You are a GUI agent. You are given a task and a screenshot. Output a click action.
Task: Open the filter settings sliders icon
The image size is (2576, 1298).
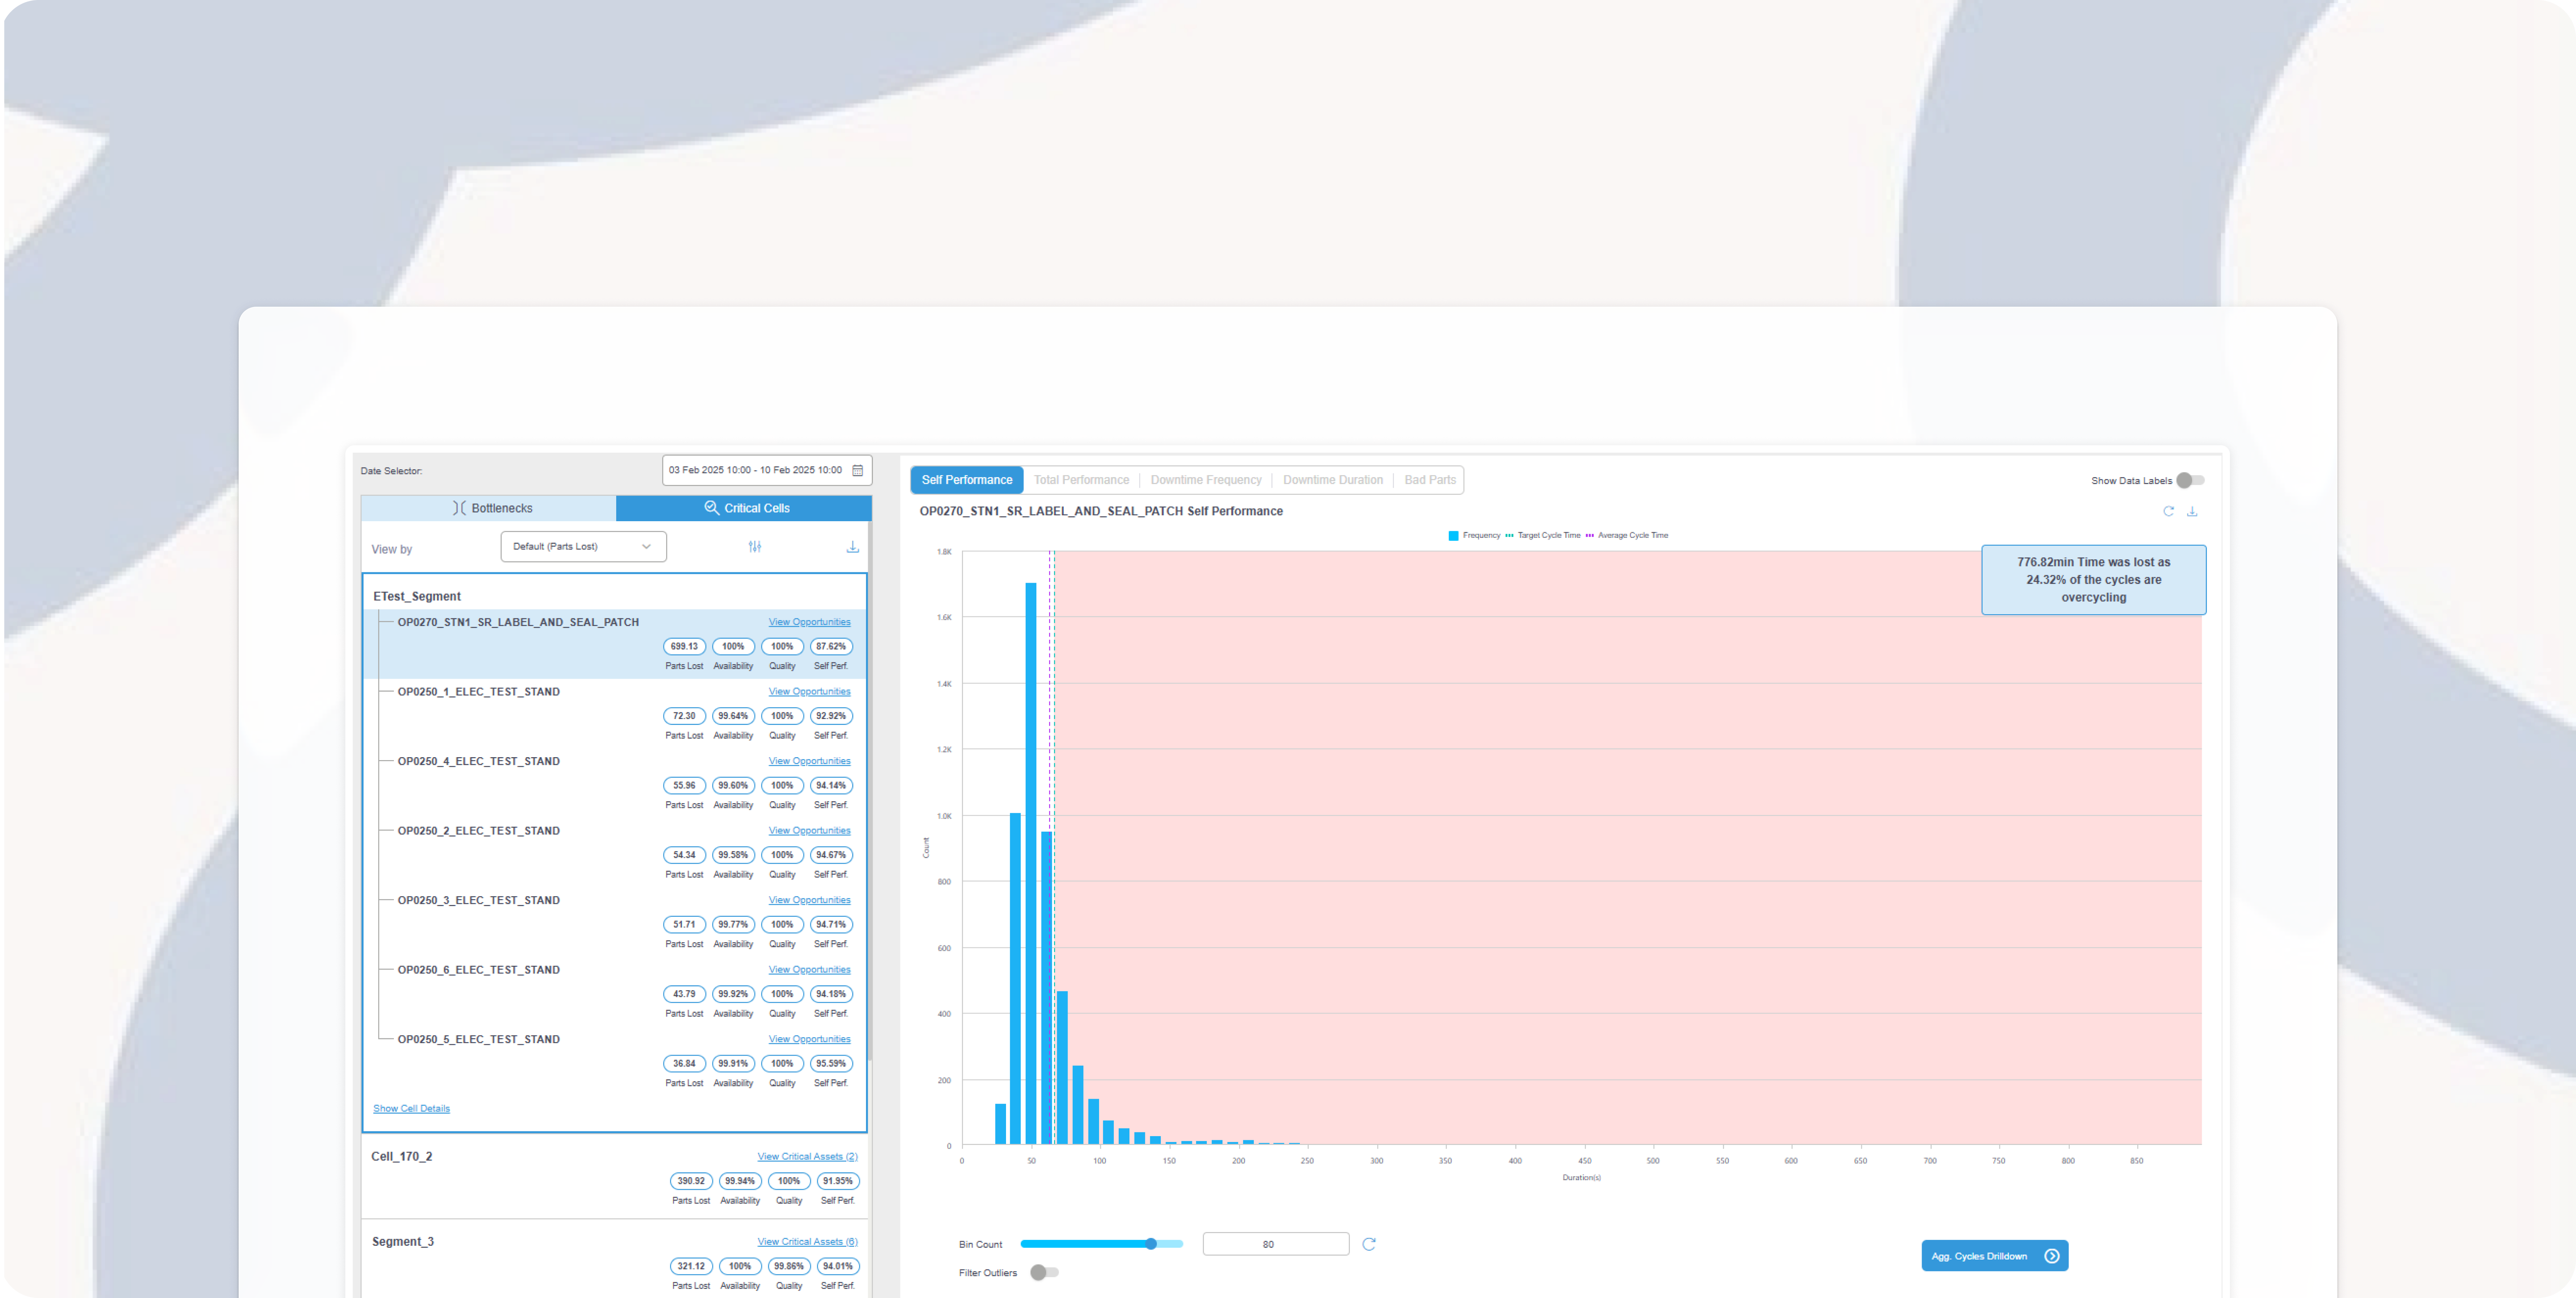point(755,547)
